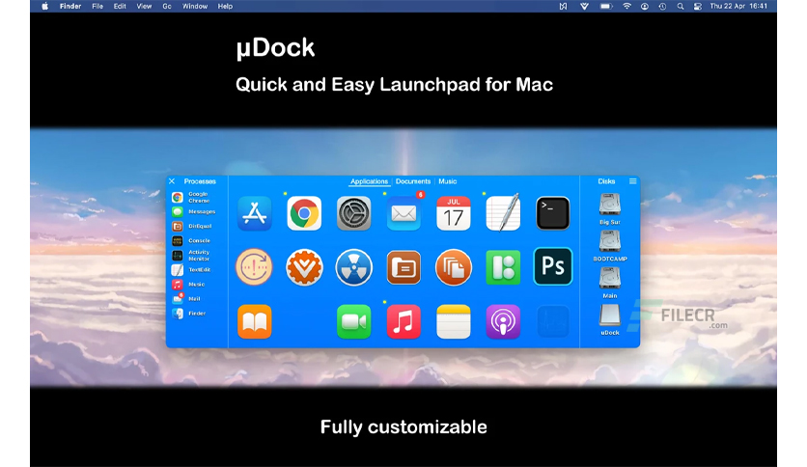The width and height of the screenshot is (807, 467).
Task: Open the View menu
Action: [144, 6]
